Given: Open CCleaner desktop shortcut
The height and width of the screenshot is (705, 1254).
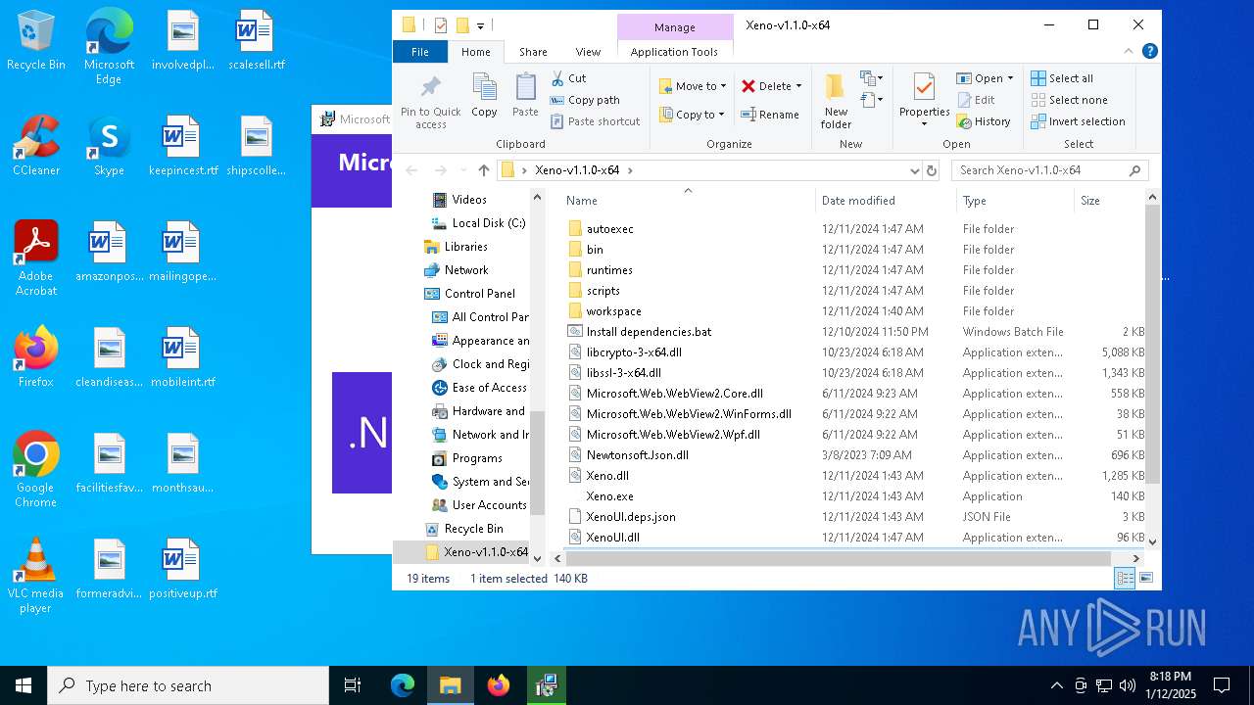Looking at the screenshot, I should [36, 146].
